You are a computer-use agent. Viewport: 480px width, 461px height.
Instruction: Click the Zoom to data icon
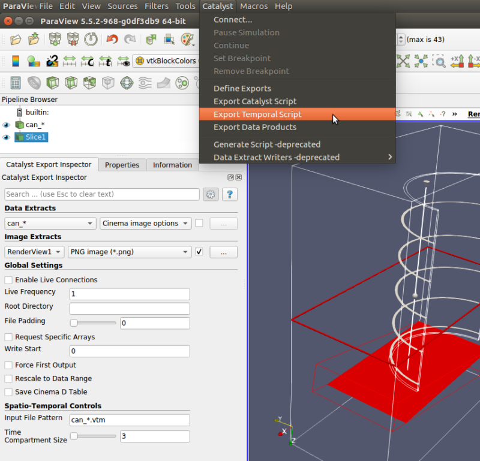[x=422, y=61]
